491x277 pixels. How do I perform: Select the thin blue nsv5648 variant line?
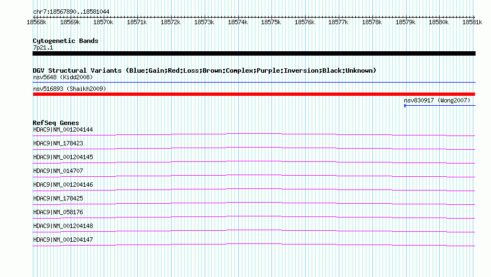point(254,83)
